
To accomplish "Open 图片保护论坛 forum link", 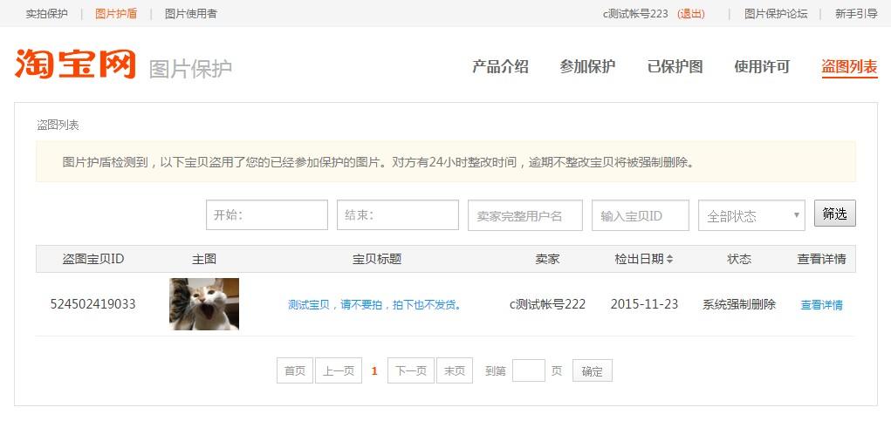I will pyautogui.click(x=776, y=14).
